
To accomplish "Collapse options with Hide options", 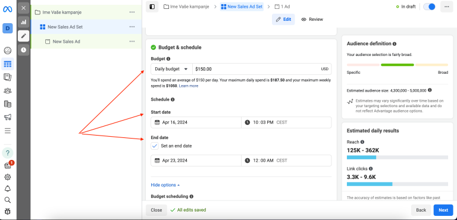I will 165,185.
